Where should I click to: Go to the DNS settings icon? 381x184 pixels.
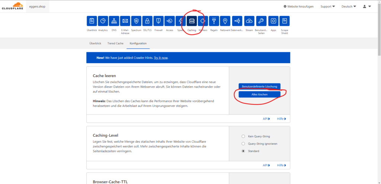pyautogui.click(x=114, y=21)
